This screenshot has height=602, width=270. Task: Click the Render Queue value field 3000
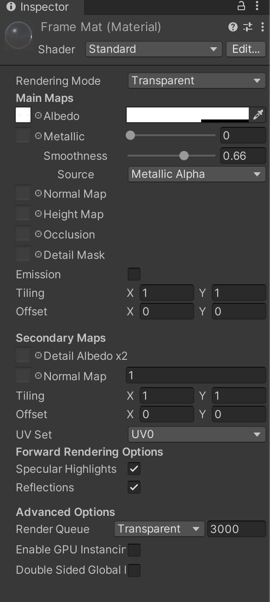point(236,529)
